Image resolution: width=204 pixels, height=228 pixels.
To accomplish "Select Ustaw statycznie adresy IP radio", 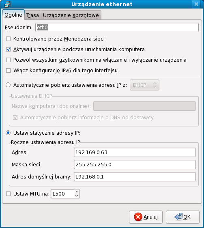I will tap(8, 133).
